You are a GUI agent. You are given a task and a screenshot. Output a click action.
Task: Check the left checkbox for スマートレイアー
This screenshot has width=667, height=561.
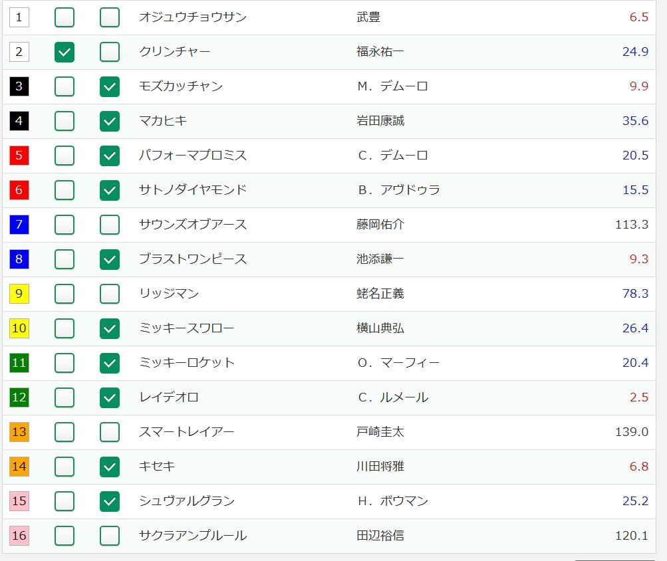65,432
